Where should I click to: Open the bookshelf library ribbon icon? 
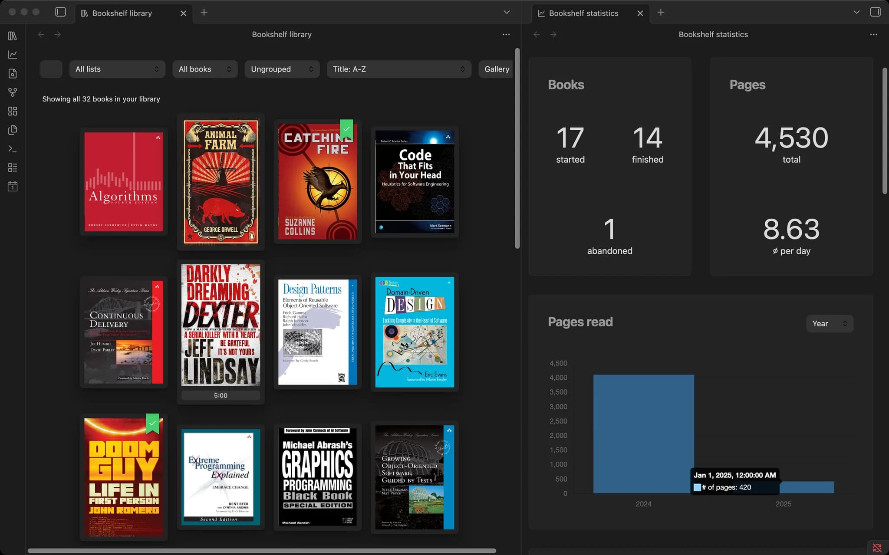click(x=13, y=36)
